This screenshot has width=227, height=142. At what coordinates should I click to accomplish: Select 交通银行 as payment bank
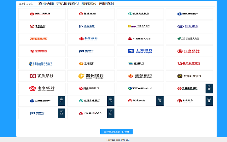coord(91,27)
